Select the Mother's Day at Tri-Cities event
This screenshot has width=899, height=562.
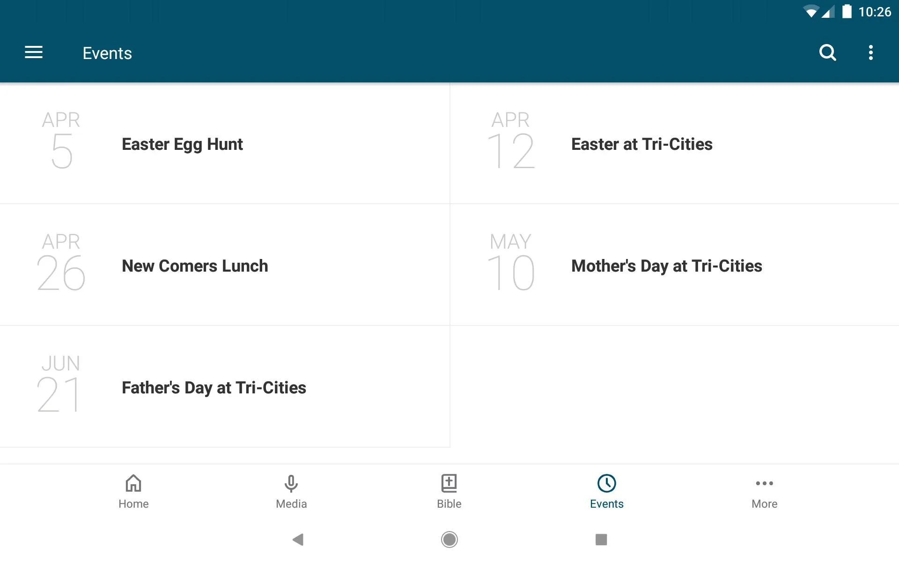pos(666,265)
